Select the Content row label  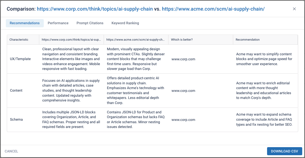(x=16, y=91)
